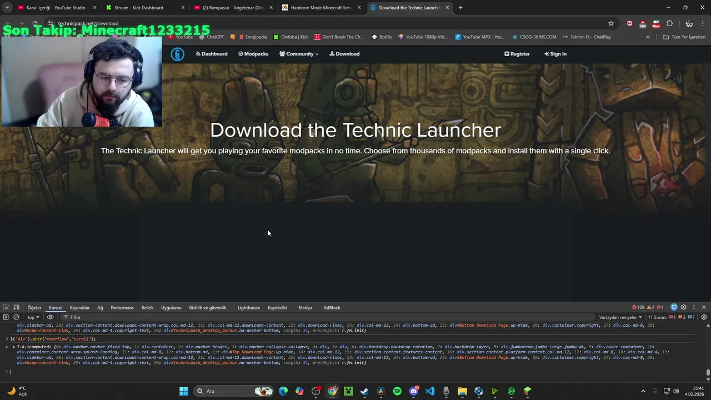711x400 pixels.
Task: Bookmark this page with the star icon
Action: pos(611,23)
